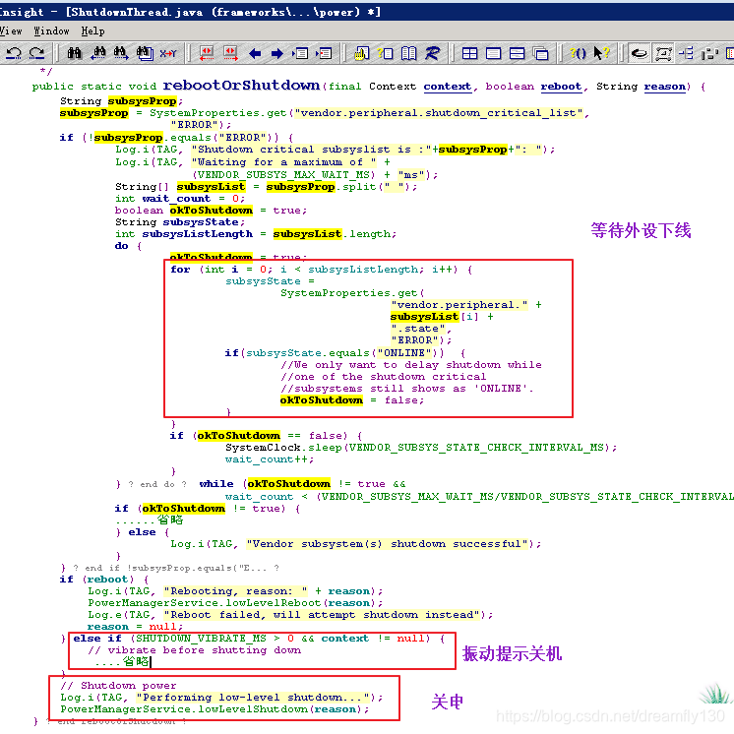Click 'subsysList' in the String[] declaration
Screen dimensions: 734x734
tap(211, 187)
